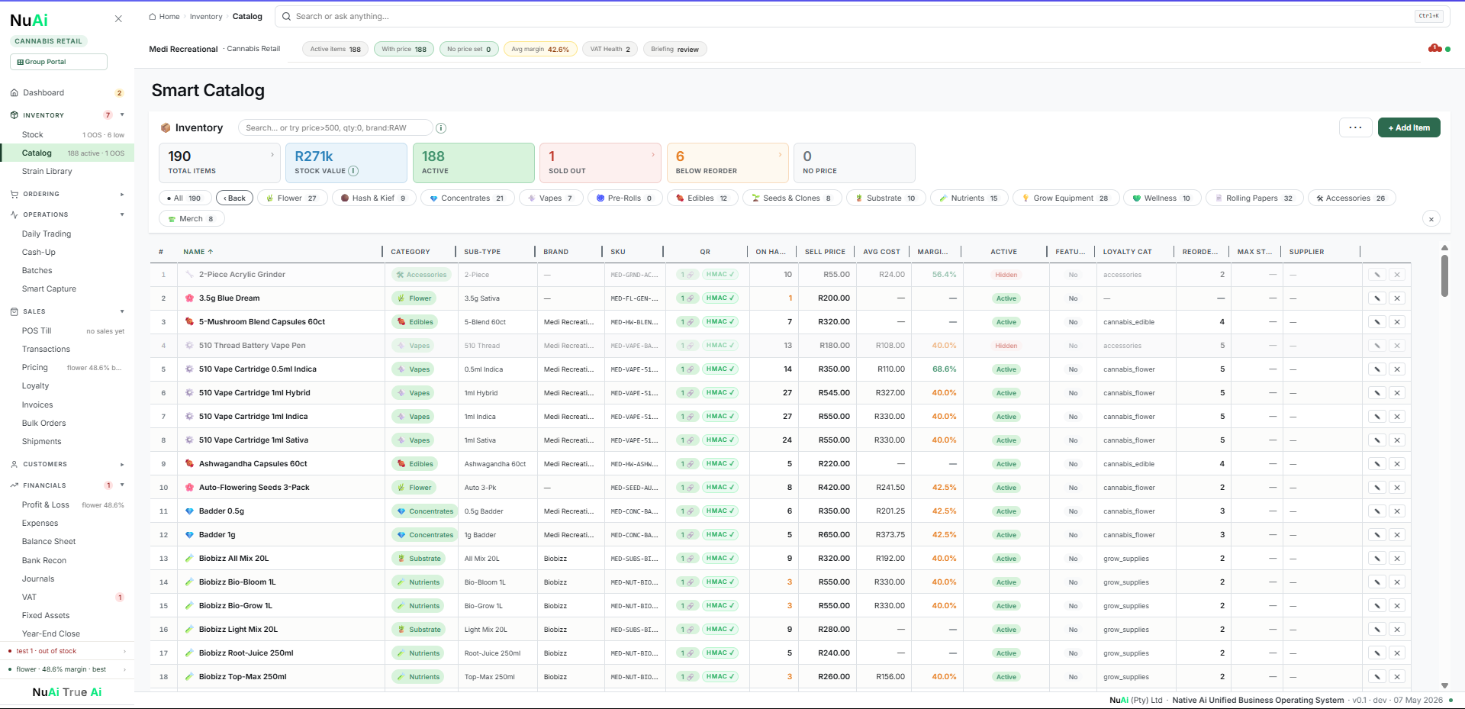Toggle the Active status of 3.5g Blue Dream
The height and width of the screenshot is (709, 1465).
1006,298
